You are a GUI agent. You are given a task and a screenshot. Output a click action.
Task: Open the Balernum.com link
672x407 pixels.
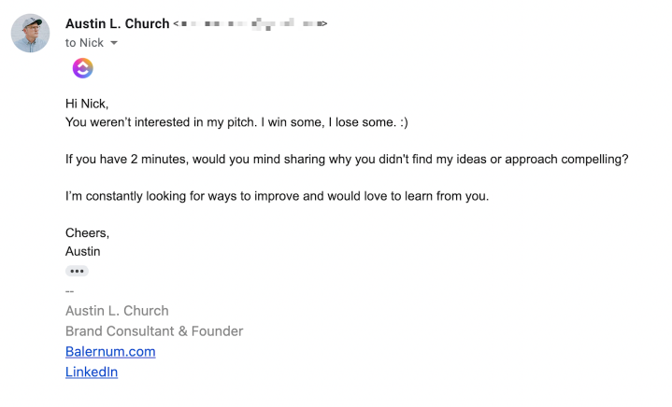pyautogui.click(x=110, y=351)
